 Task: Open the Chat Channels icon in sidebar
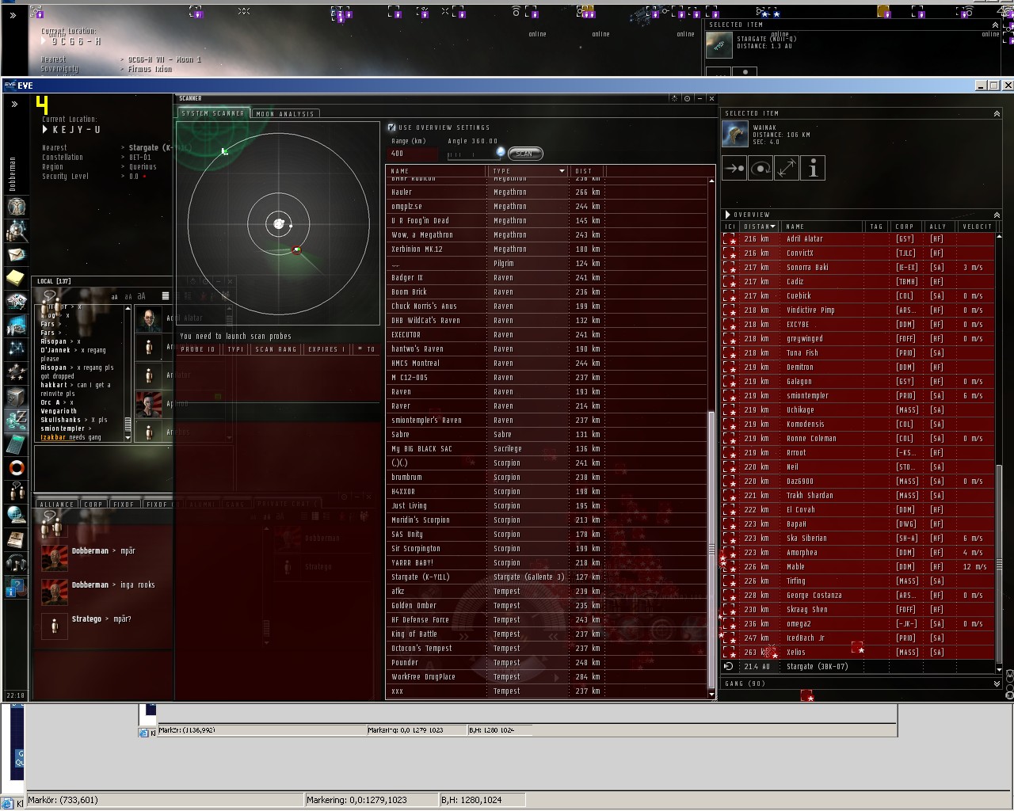click(17, 492)
